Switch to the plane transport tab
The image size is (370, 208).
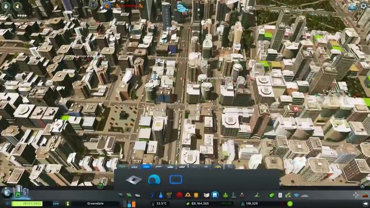(182, 167)
